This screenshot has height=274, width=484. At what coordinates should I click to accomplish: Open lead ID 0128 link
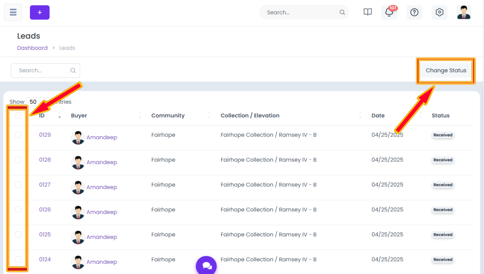coord(45,160)
